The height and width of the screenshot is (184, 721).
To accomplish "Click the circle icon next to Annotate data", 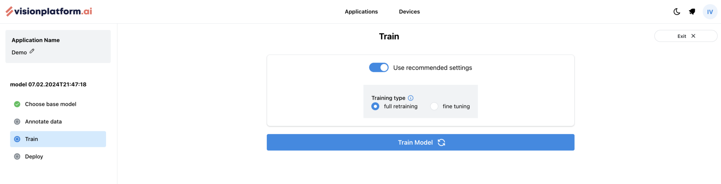I will tap(17, 121).
